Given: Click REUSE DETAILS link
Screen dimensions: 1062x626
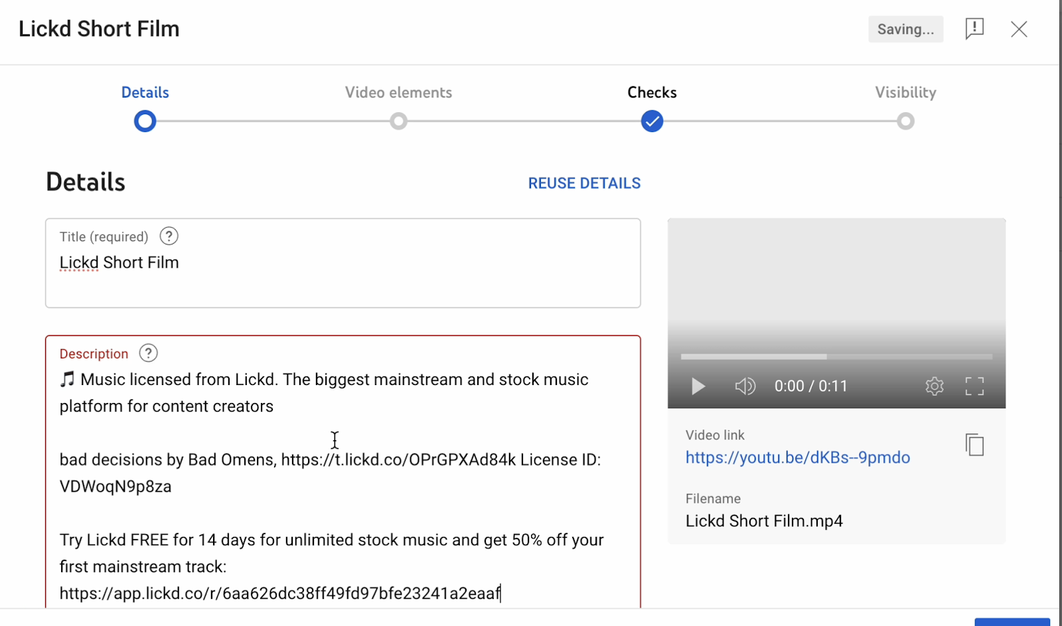Looking at the screenshot, I should click(x=584, y=183).
